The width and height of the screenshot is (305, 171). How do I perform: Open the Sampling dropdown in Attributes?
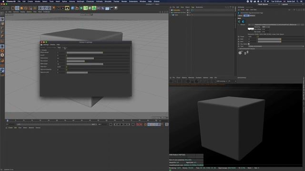tap(265, 27)
